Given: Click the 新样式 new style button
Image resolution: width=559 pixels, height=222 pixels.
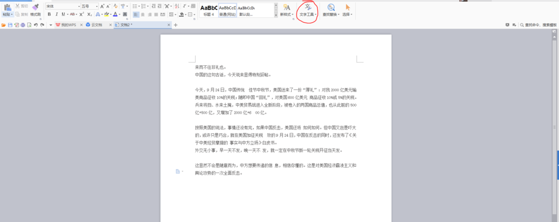Looking at the screenshot, I should pyautogui.click(x=286, y=10).
